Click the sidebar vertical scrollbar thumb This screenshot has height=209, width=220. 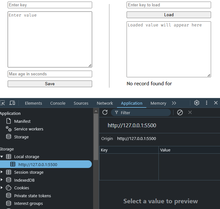coord(96,136)
